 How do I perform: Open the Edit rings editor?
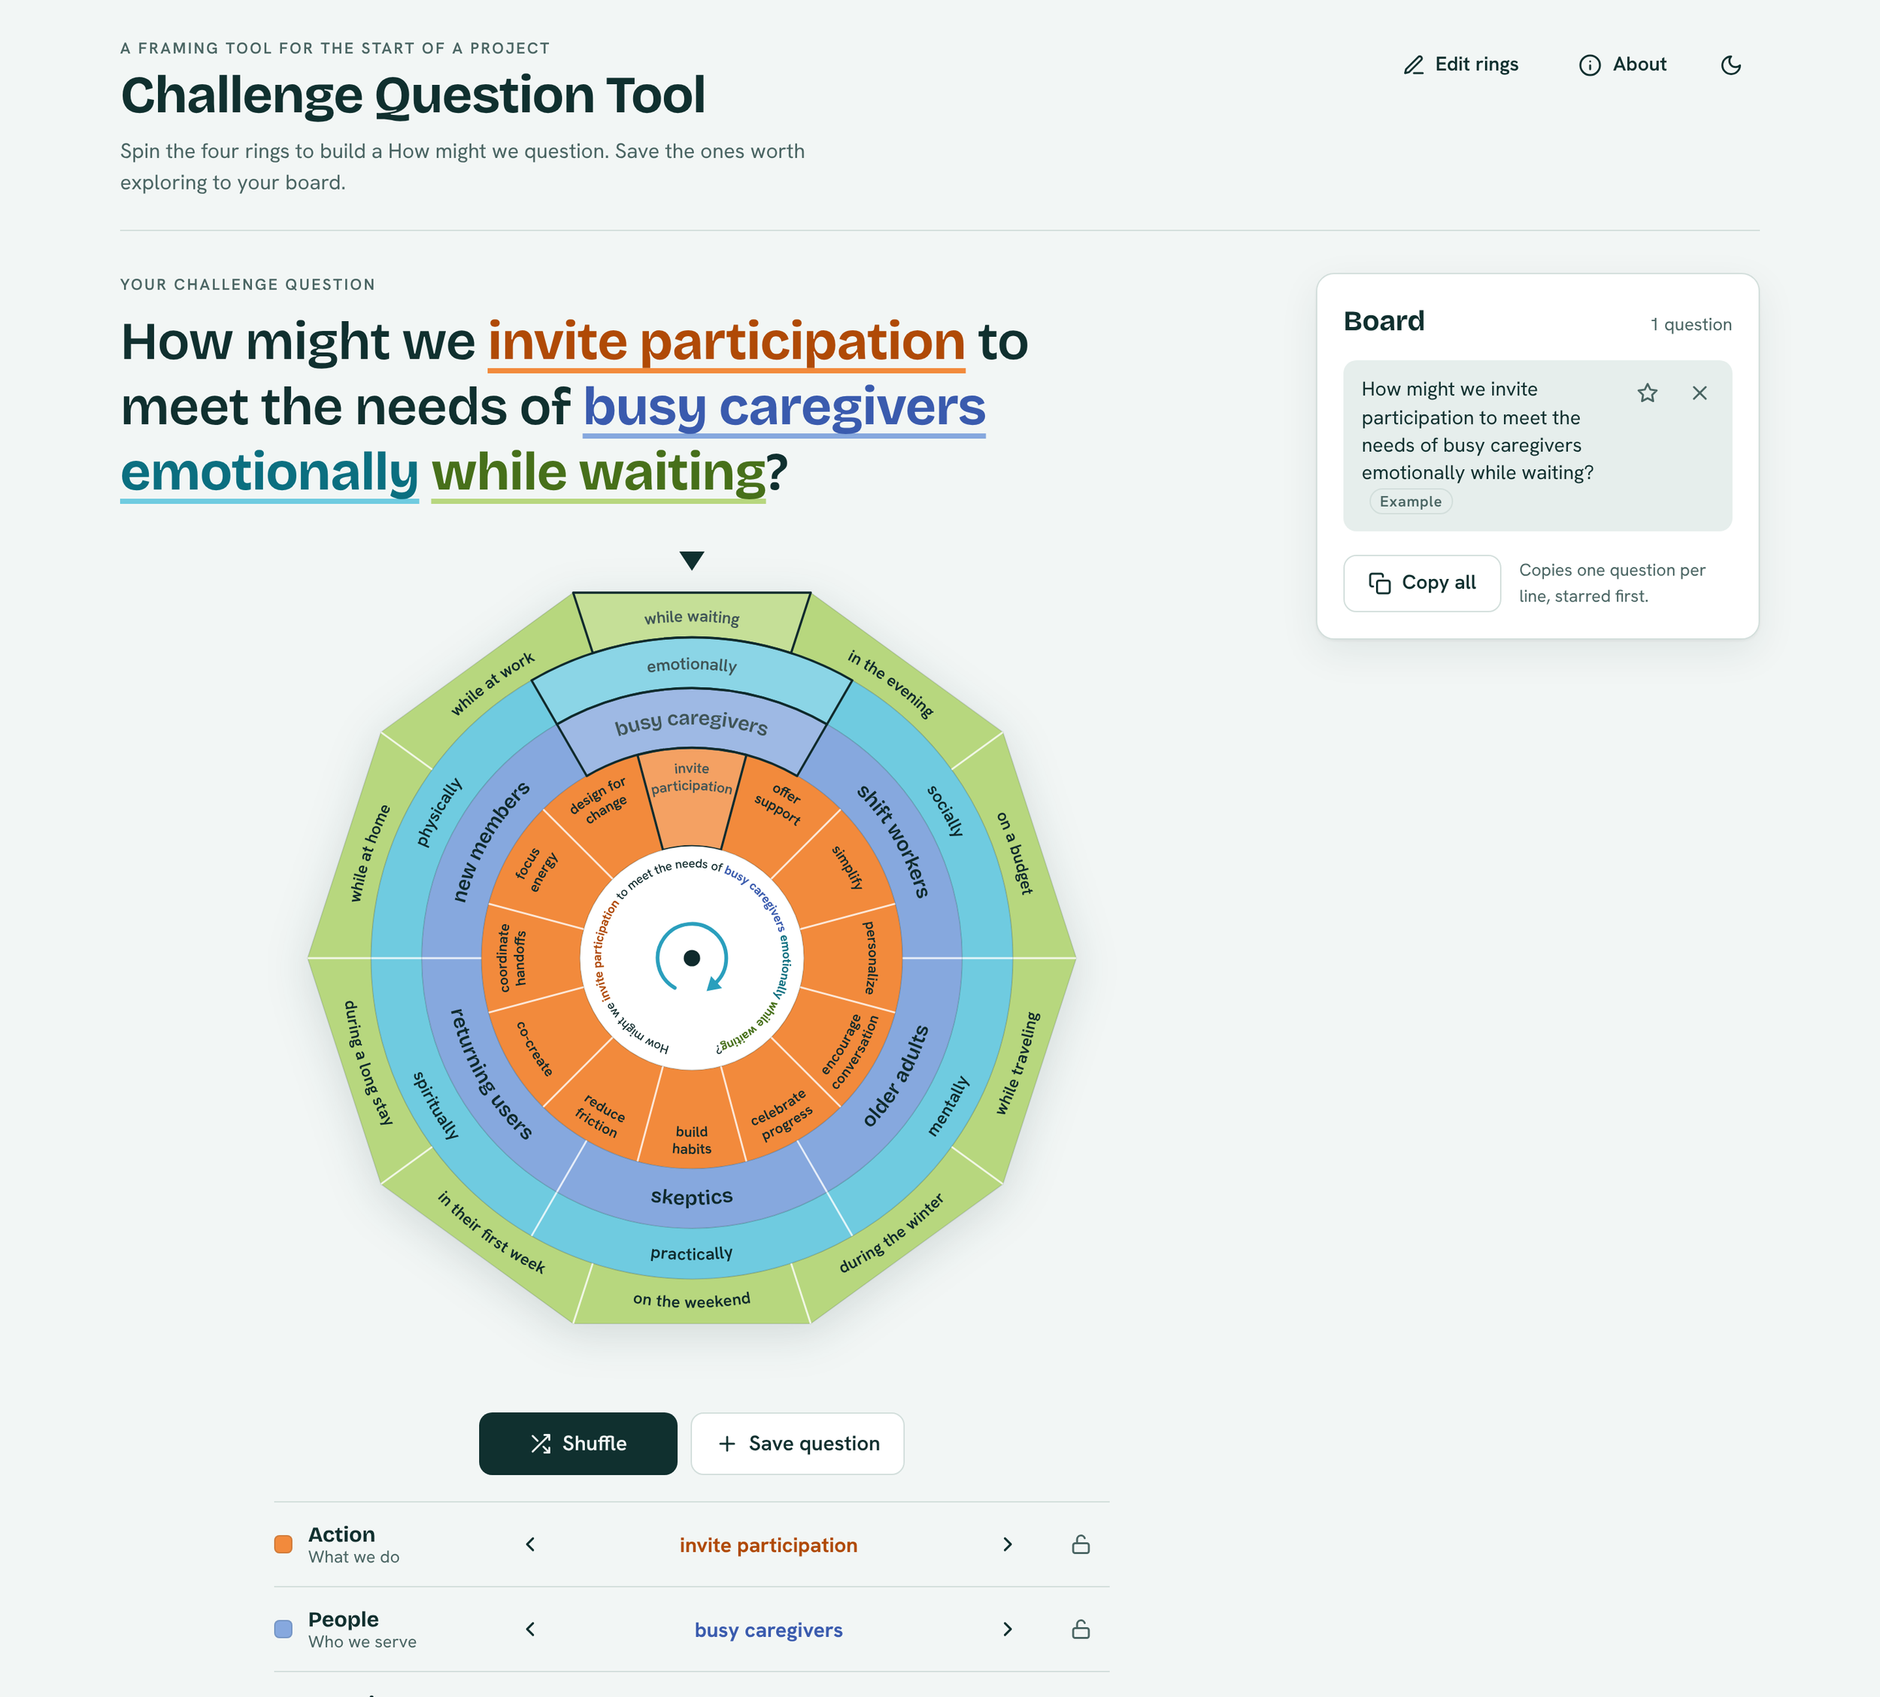point(1460,65)
